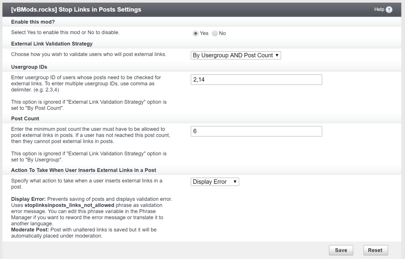Select Yes to enable this mod
The width and height of the screenshot is (405, 259).
(x=196, y=33)
